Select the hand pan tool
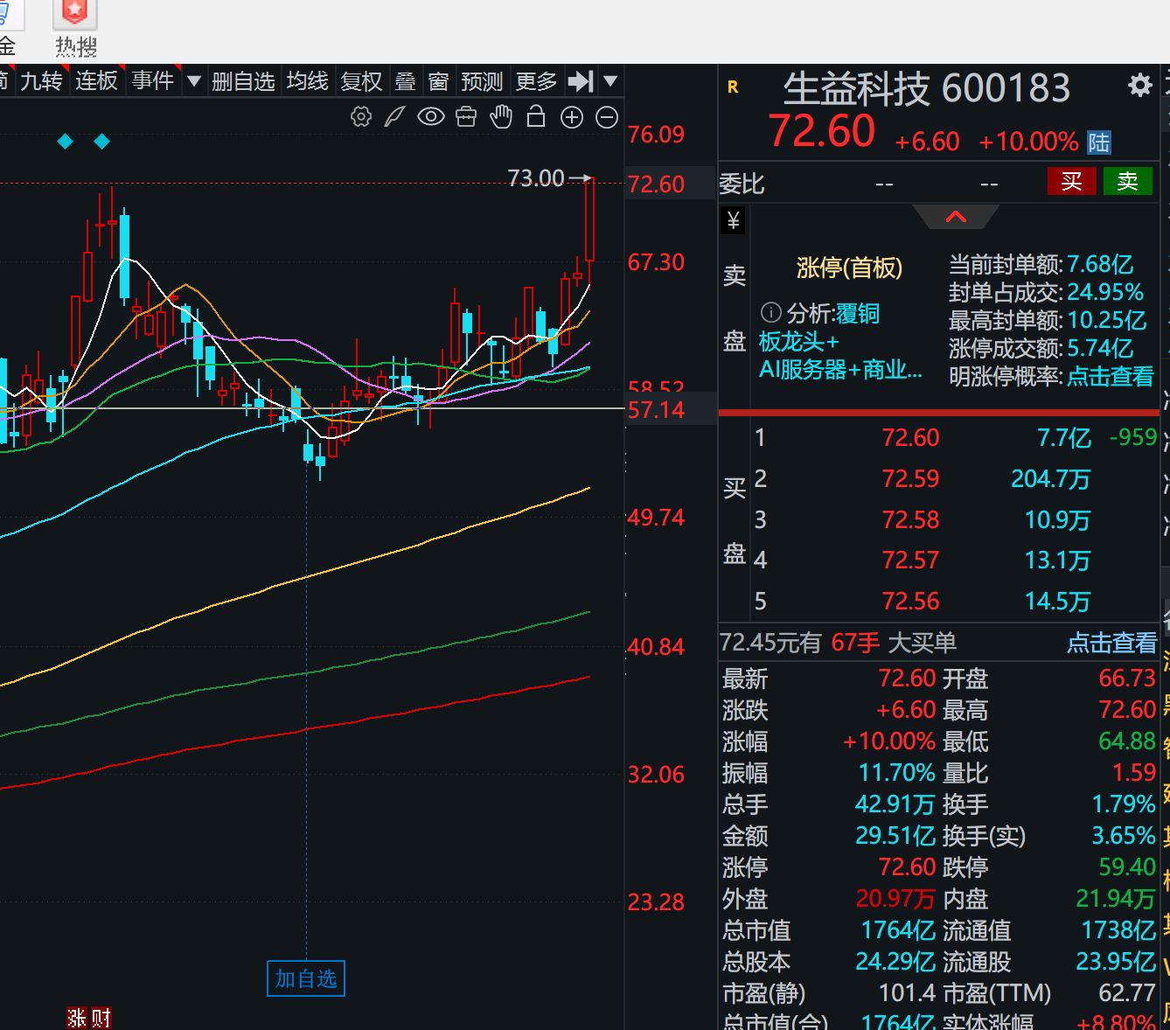This screenshot has height=1030, width=1170. tap(501, 116)
